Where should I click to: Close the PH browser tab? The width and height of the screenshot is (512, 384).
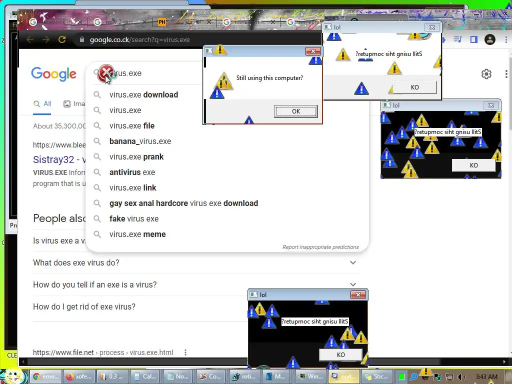click(x=209, y=22)
